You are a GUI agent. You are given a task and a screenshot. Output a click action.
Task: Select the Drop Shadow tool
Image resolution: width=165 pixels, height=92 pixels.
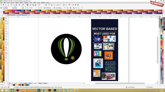tap(6, 48)
